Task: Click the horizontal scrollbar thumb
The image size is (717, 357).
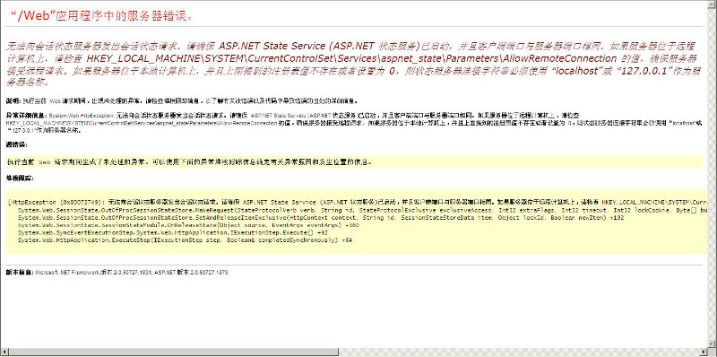Action: (x=173, y=352)
